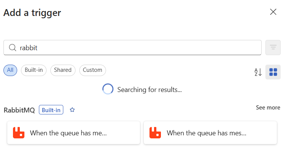
Task: Click the loading spinner indicator
Action: pyautogui.click(x=108, y=89)
